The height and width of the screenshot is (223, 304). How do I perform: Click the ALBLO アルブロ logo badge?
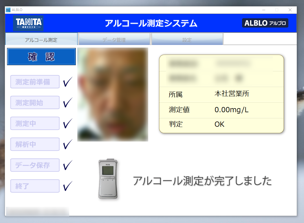point(265,23)
